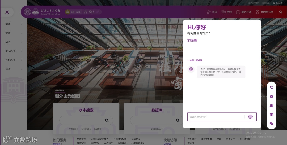This screenshot has width=287, height=145.
Task: Open 音乐馆 quick access link
Action: 191,143
